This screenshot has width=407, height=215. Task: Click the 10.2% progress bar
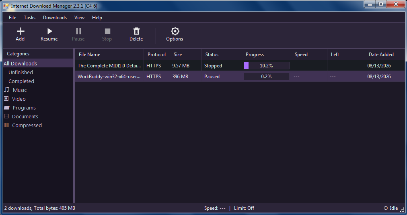[x=267, y=65]
